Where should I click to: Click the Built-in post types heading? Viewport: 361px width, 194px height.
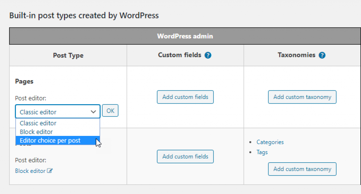click(84, 15)
